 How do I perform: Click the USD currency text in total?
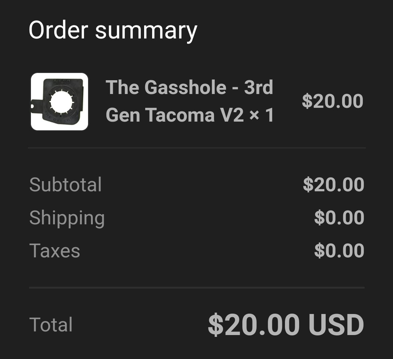336,325
